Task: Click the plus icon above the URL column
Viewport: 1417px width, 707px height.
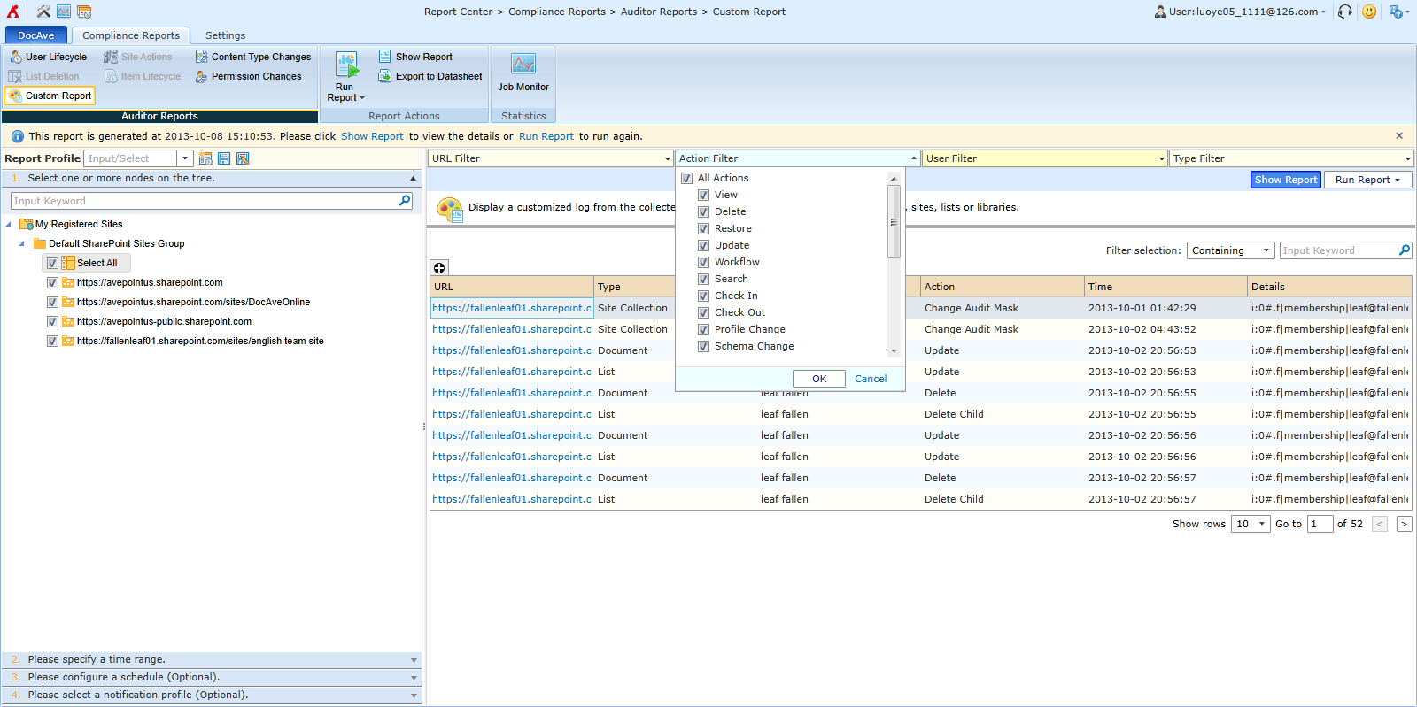Action: coord(439,268)
